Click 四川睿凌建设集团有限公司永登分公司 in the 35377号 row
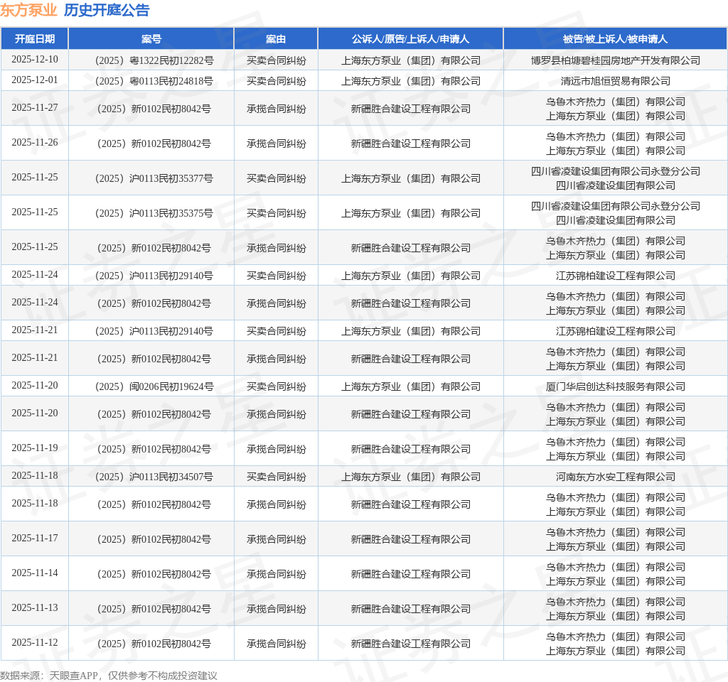728x682 pixels. click(616, 171)
